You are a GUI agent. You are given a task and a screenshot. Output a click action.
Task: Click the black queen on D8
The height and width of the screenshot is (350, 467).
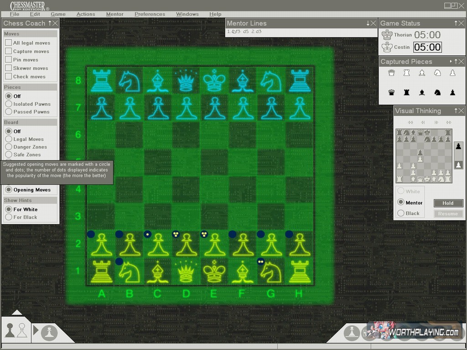(186, 82)
